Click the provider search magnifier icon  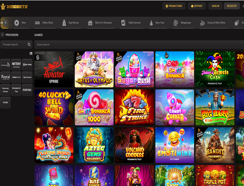tap(29, 44)
